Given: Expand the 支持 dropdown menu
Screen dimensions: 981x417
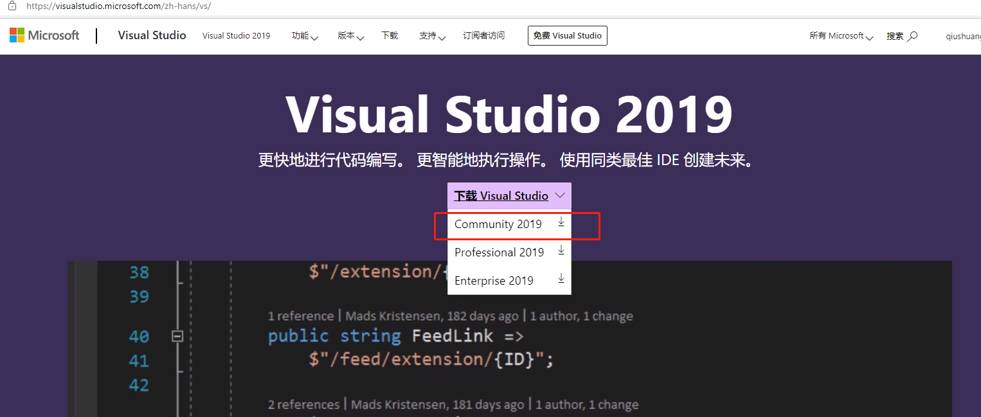Looking at the screenshot, I should tap(431, 36).
